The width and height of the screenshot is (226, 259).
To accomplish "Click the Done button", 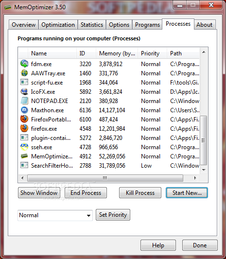I will (x=200, y=245).
